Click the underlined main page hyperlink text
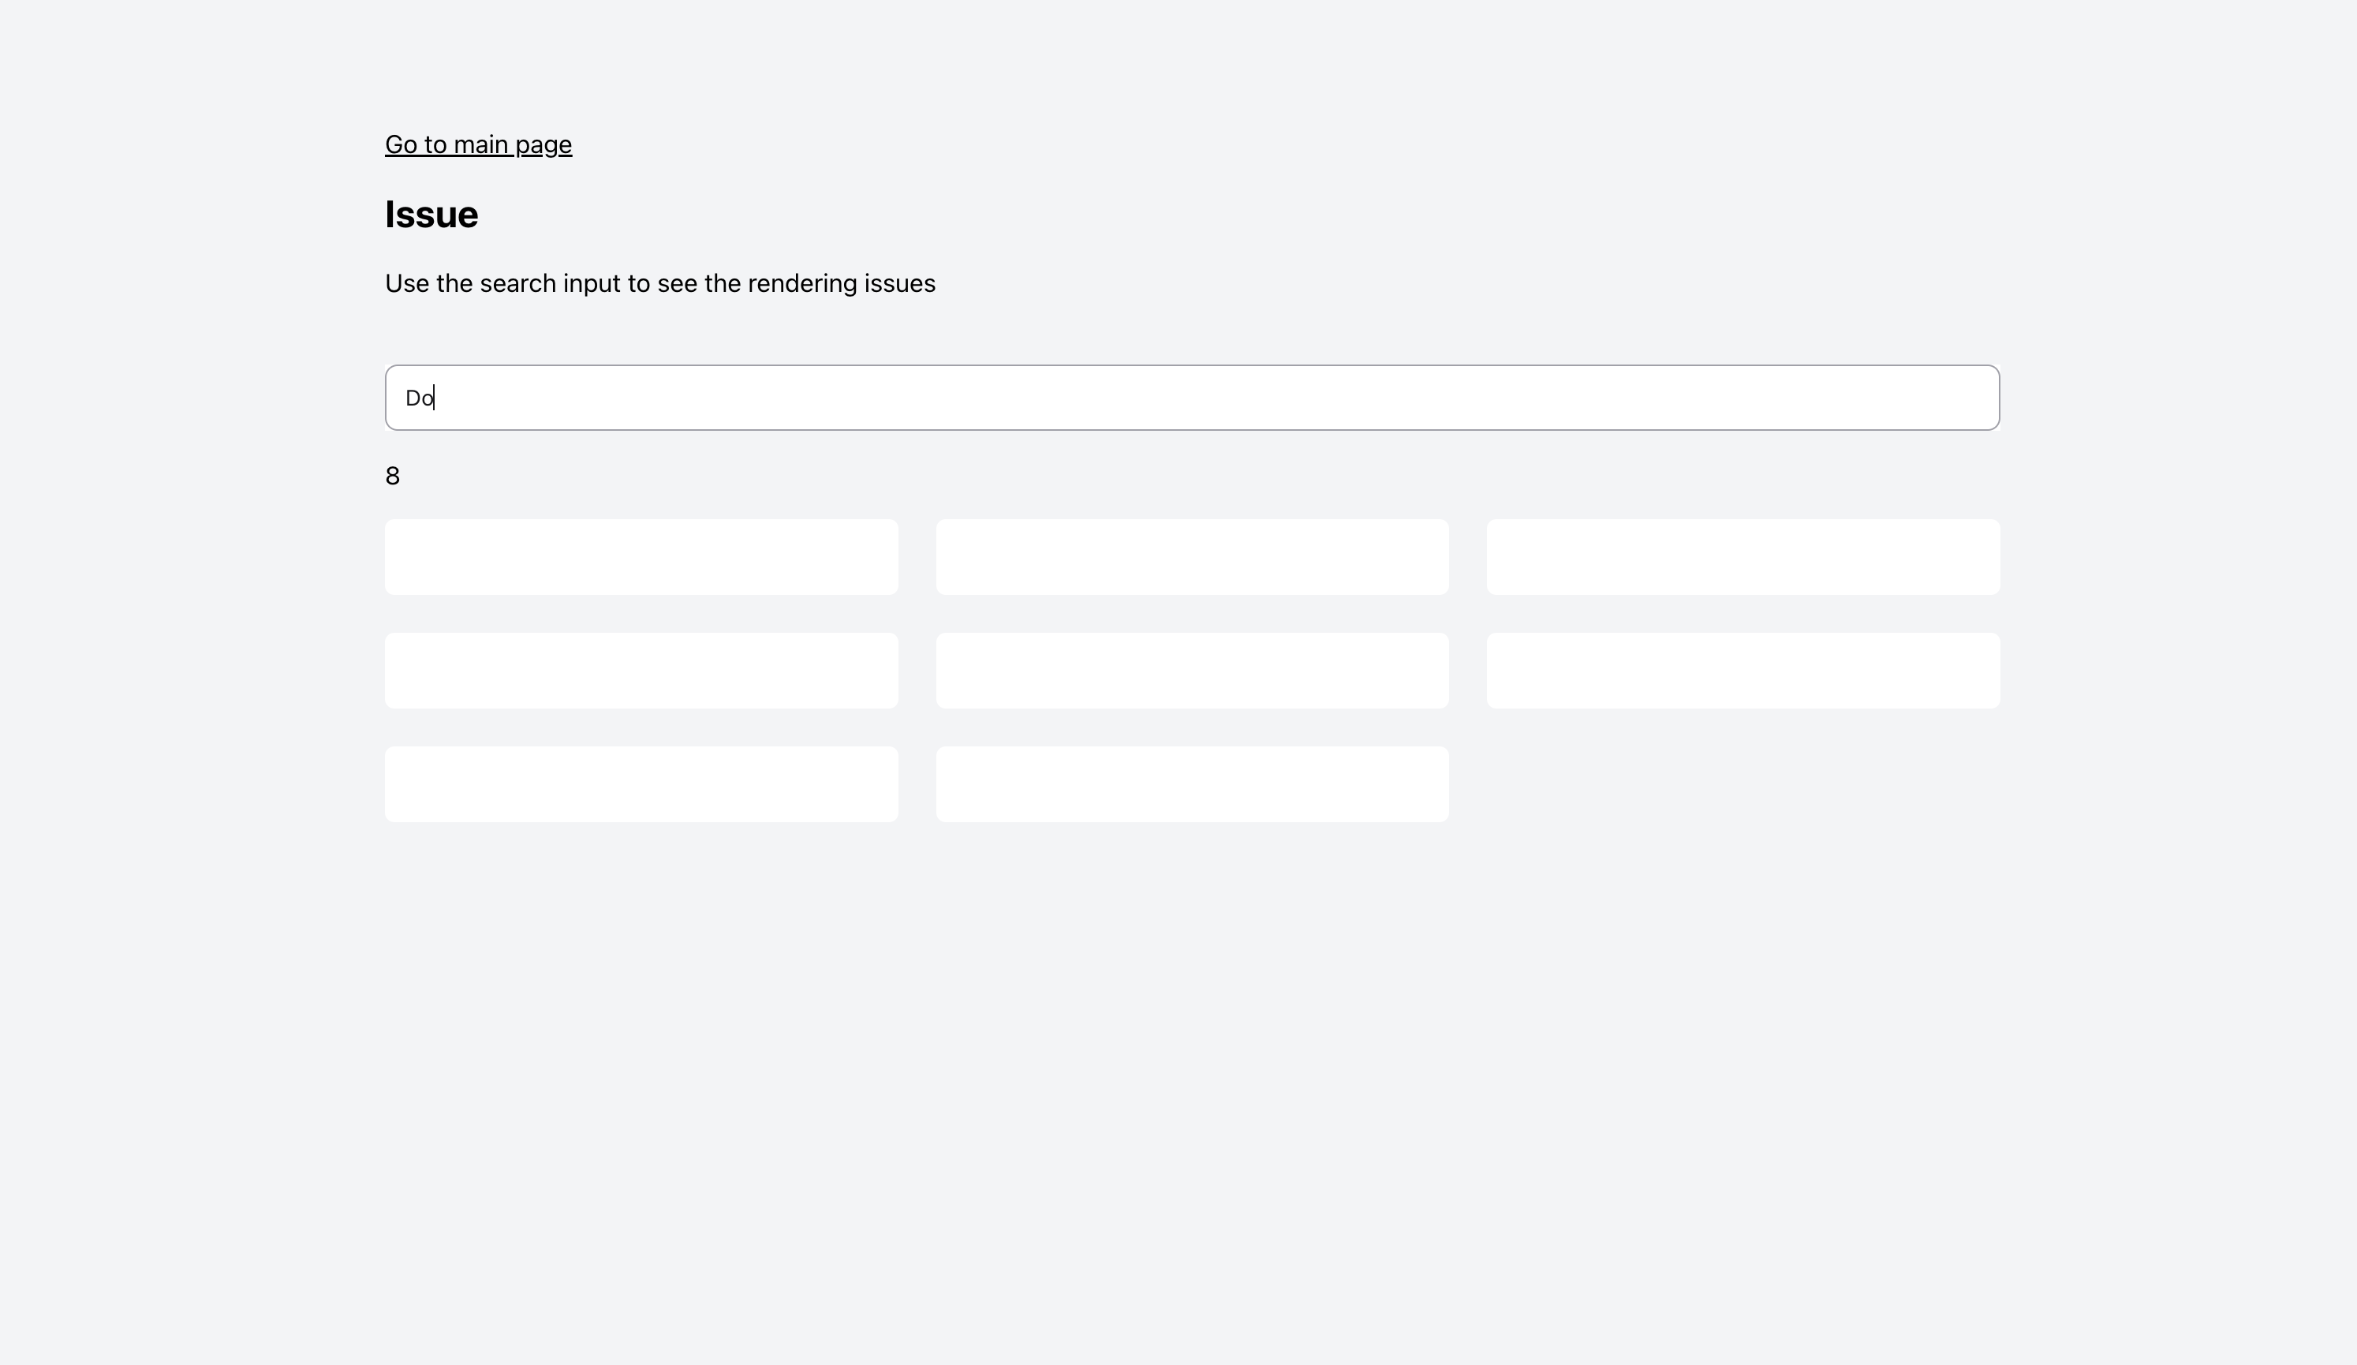 [478, 144]
